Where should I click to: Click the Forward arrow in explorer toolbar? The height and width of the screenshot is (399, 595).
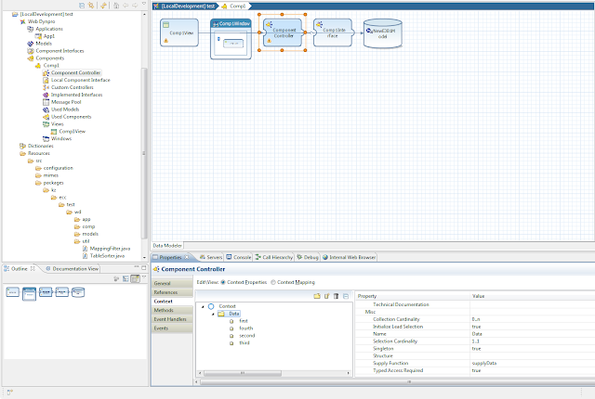point(135,6)
